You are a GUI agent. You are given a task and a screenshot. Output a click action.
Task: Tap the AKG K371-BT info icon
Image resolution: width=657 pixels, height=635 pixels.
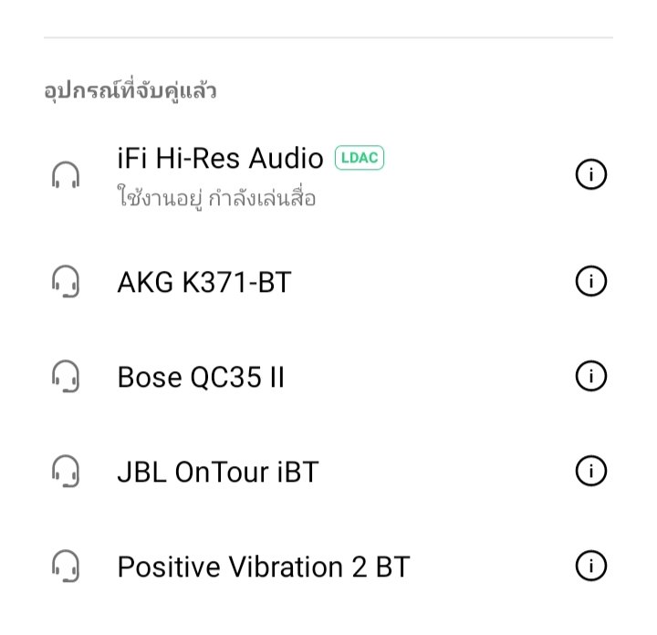[x=591, y=282]
